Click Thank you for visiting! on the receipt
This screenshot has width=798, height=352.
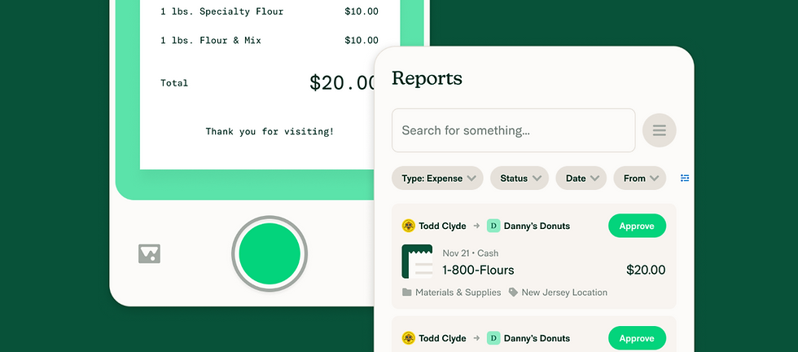tap(270, 131)
